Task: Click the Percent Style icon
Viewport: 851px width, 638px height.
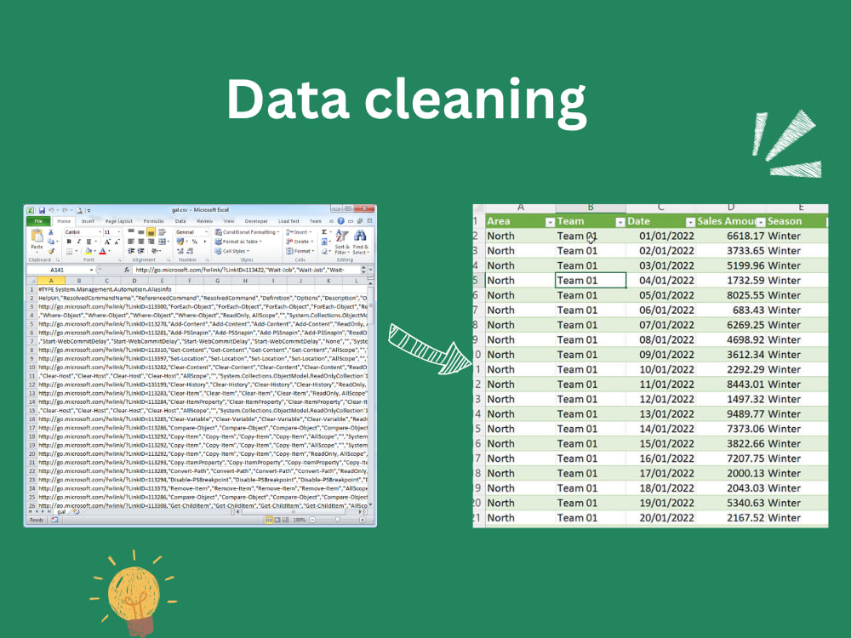Action: [x=195, y=242]
